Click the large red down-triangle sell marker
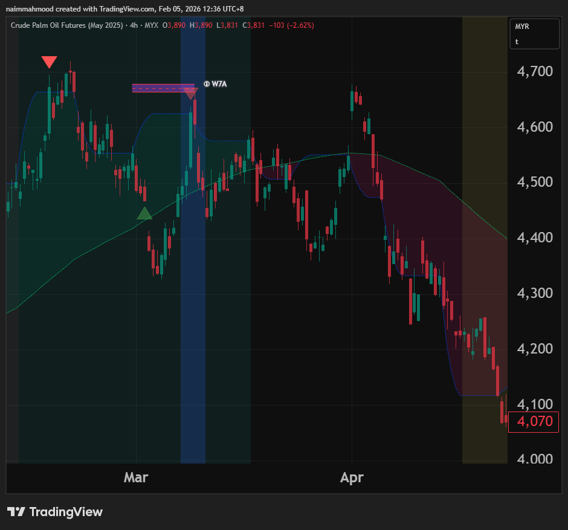The image size is (568, 530). coord(50,62)
